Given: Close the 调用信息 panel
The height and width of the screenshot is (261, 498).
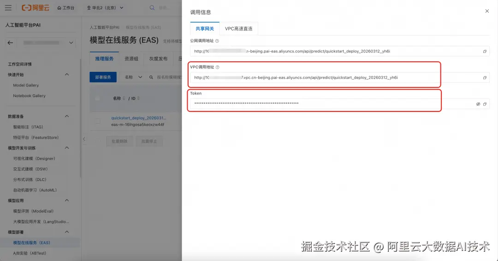Looking at the screenshot, I should coord(487,11).
